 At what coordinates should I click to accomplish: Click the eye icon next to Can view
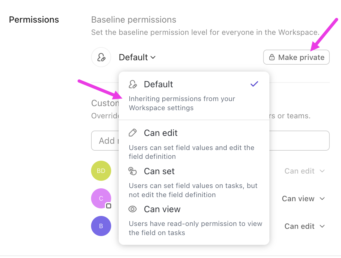[133, 209]
